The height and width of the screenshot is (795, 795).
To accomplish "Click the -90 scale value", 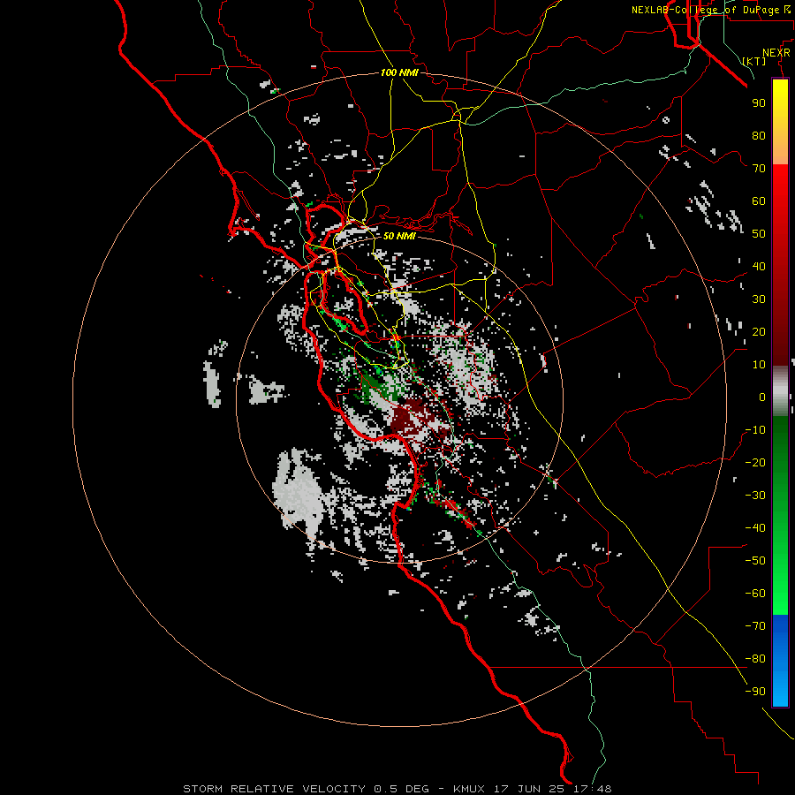I will (755, 692).
